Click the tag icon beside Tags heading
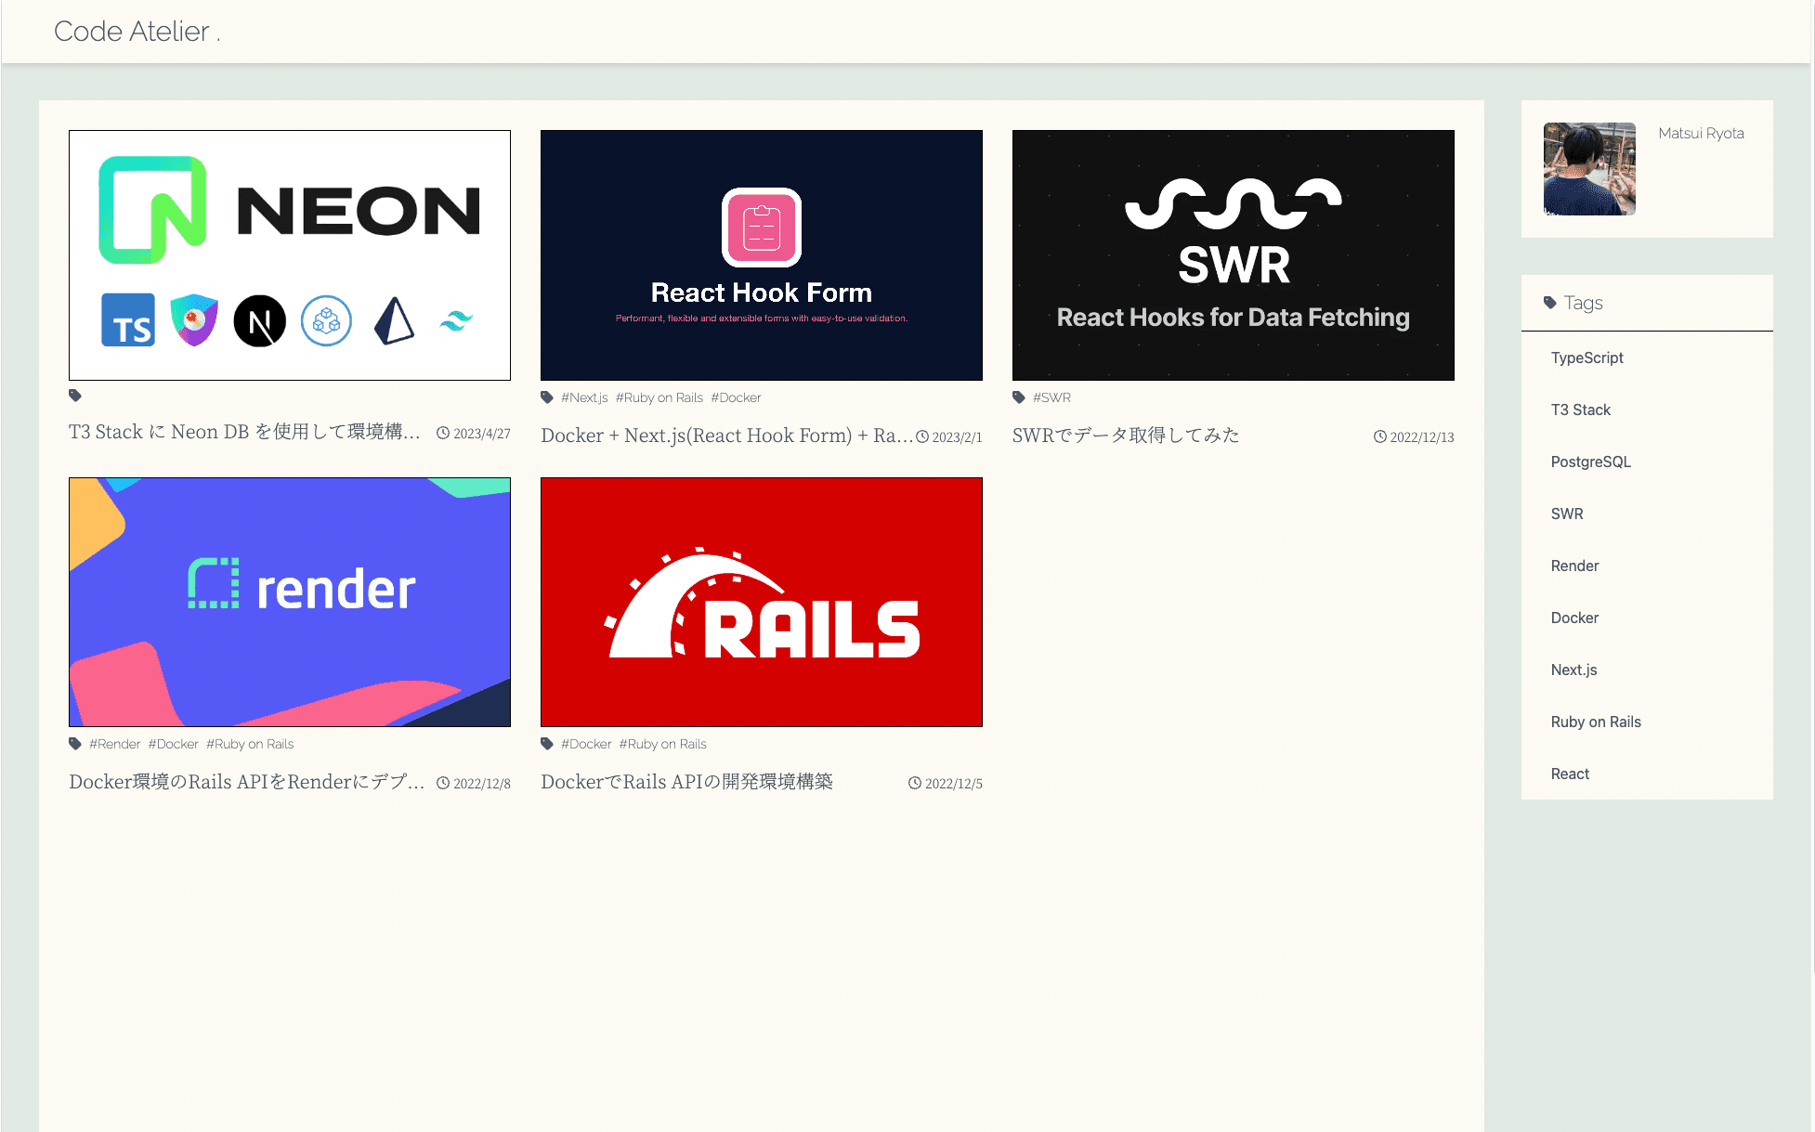Image resolution: width=1815 pixels, height=1132 pixels. pyautogui.click(x=1549, y=303)
